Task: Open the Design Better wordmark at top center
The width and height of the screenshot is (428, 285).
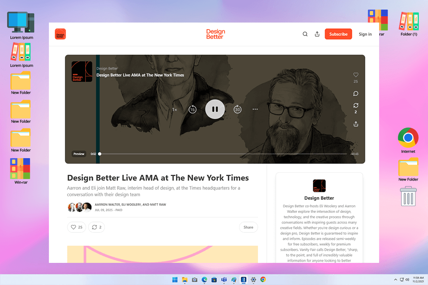Action: 215,34
